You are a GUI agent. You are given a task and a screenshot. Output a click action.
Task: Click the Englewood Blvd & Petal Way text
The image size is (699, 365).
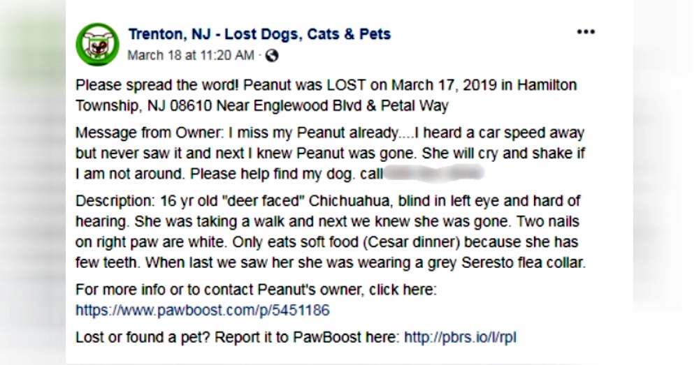pyautogui.click(x=351, y=106)
